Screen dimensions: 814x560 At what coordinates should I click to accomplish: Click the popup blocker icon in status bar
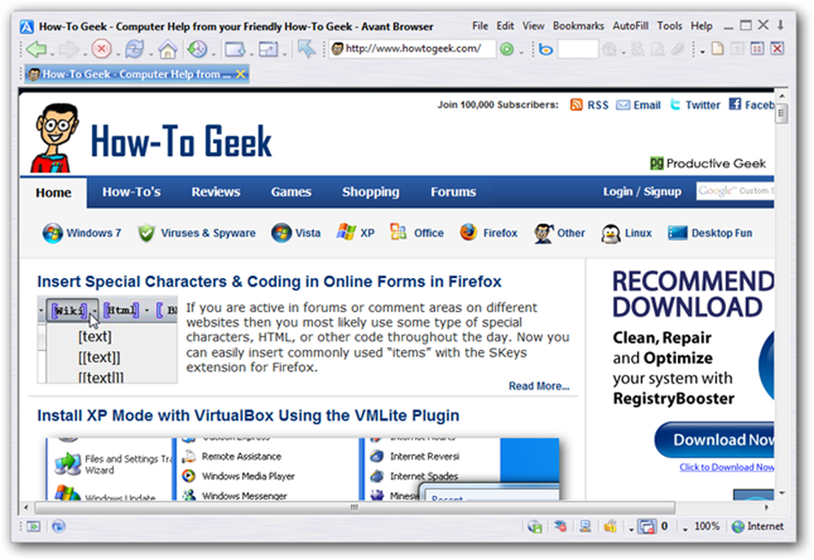point(647,527)
